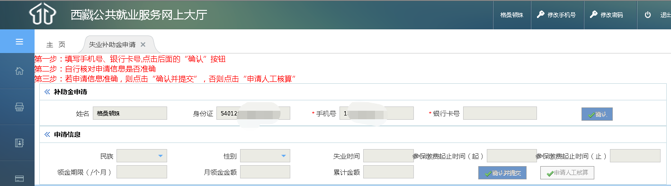Open the contacts book sidebar icon

click(x=19, y=143)
